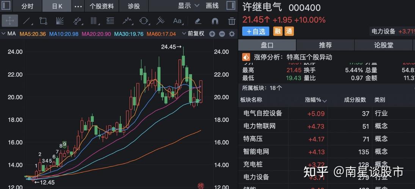This screenshot has width=415, height=189.
Task: Click the stock name 许继电气
Action: [x=263, y=8]
